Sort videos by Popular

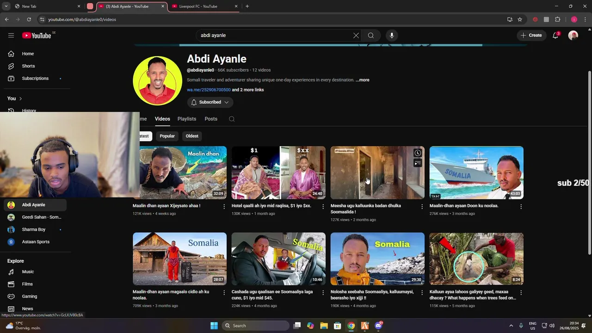point(167,136)
